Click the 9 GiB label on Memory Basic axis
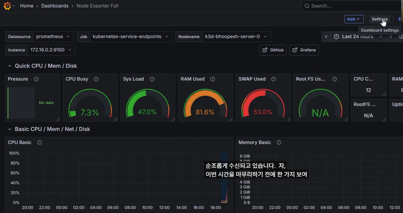 pos(245,156)
